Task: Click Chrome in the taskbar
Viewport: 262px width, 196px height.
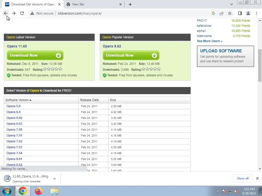Action: tap(23, 191)
